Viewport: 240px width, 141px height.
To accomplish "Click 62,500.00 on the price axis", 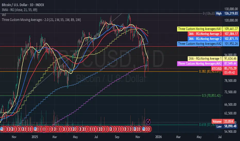I will 230,113.
